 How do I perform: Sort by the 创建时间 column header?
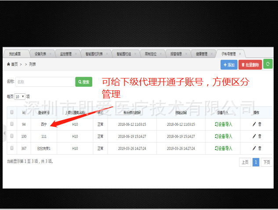181,113
